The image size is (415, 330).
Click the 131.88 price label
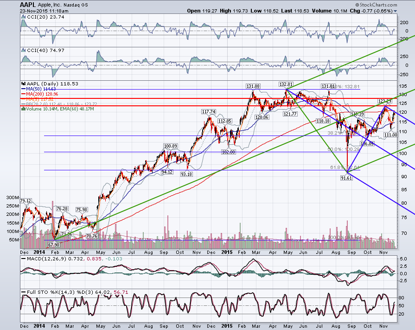tap(253, 86)
